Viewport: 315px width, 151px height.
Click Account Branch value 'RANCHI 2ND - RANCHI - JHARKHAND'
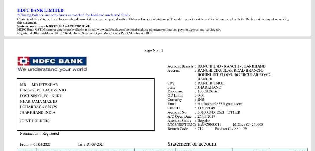point(232,66)
